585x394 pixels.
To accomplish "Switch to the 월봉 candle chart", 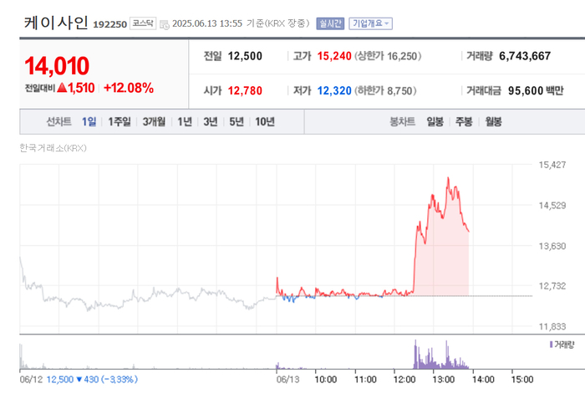I will (493, 121).
